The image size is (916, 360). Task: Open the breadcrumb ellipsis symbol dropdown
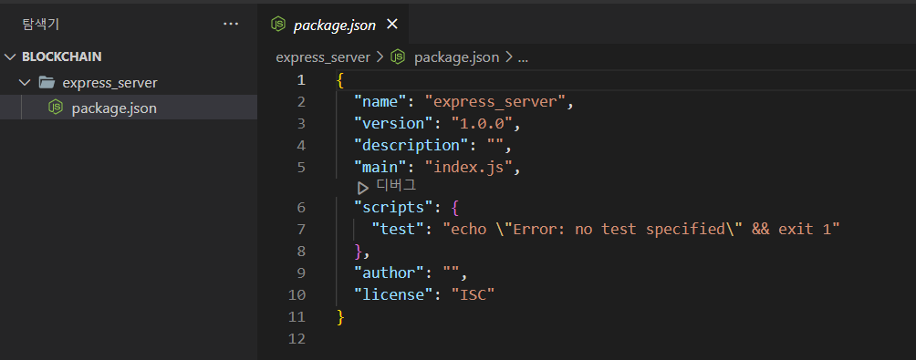coord(523,57)
